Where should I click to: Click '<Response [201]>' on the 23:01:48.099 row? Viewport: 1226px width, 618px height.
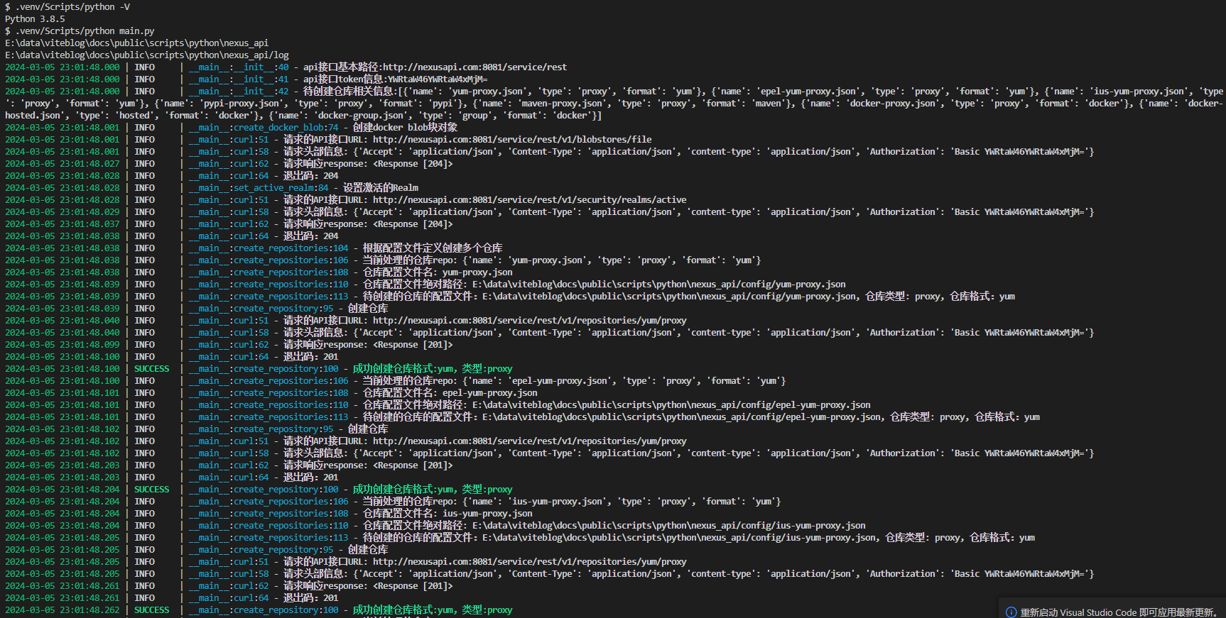click(x=413, y=345)
